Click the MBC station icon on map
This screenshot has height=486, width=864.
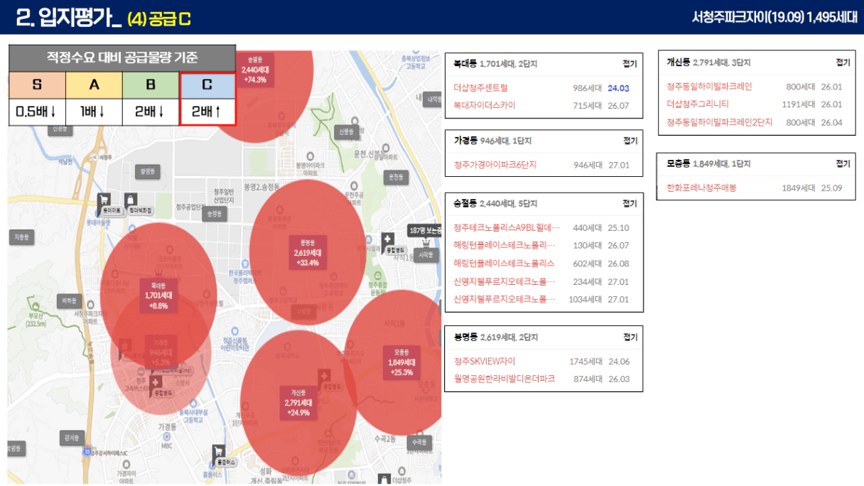[x=166, y=438]
